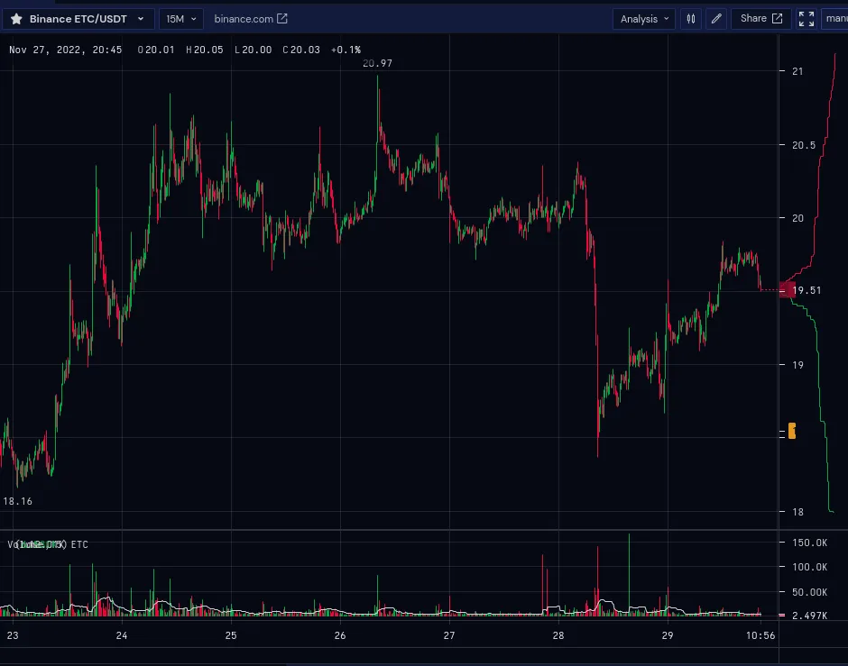Click the 18.16 low price label on chart
Image resolution: width=848 pixels, height=666 pixels.
point(18,501)
